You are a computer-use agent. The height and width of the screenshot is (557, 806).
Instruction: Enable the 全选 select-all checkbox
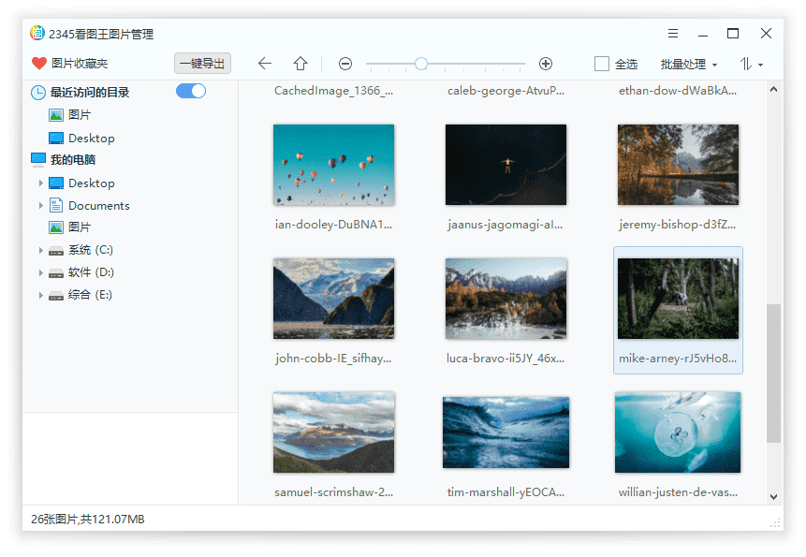(603, 64)
